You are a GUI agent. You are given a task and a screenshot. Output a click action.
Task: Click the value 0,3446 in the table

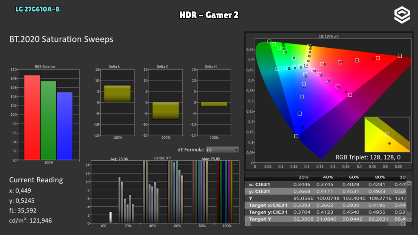(302, 184)
